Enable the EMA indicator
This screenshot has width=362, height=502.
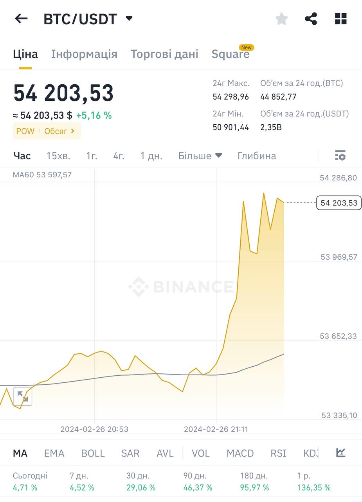click(54, 453)
